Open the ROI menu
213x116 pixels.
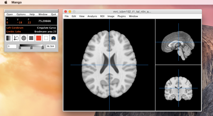pos(102,16)
